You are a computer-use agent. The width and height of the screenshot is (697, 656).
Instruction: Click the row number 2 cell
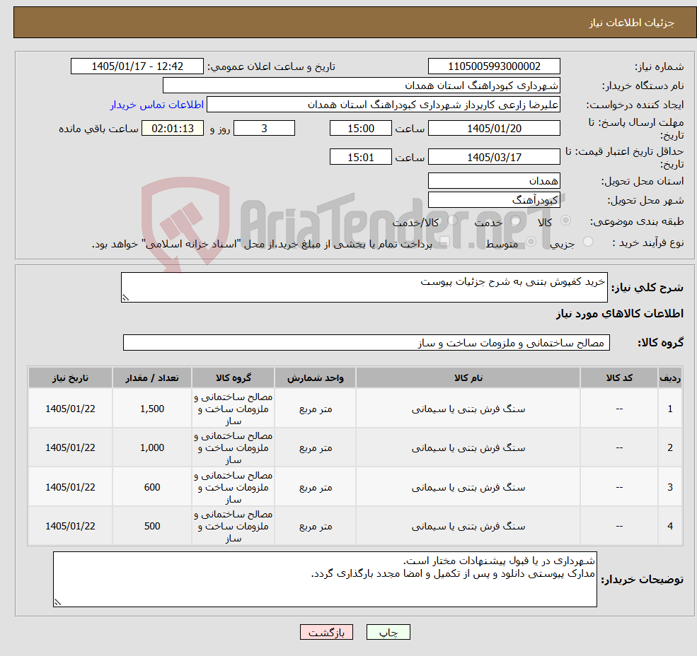click(x=670, y=447)
